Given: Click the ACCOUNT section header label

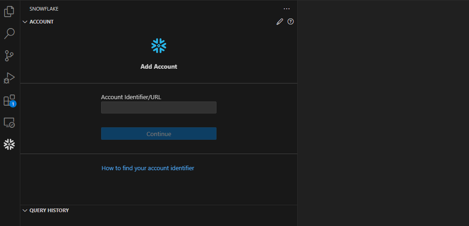Looking at the screenshot, I should click(42, 22).
